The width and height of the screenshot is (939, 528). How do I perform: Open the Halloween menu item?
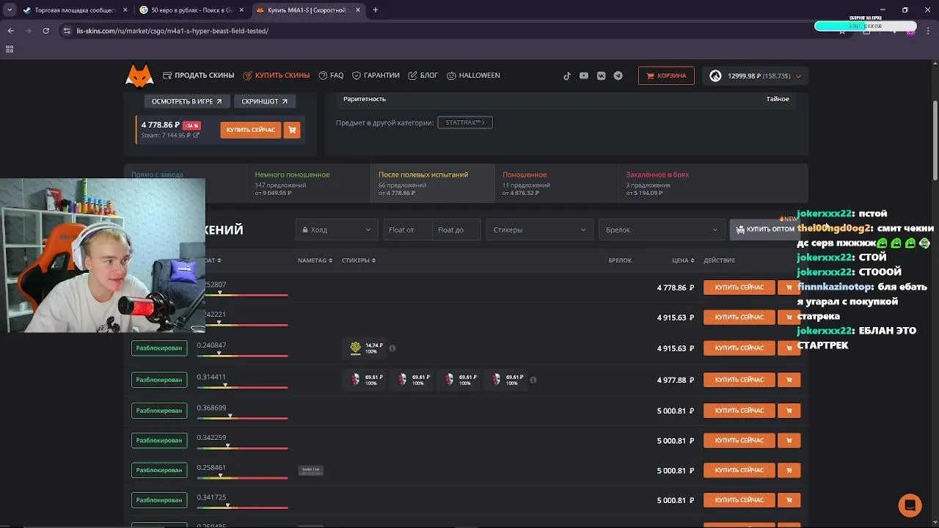(473, 76)
